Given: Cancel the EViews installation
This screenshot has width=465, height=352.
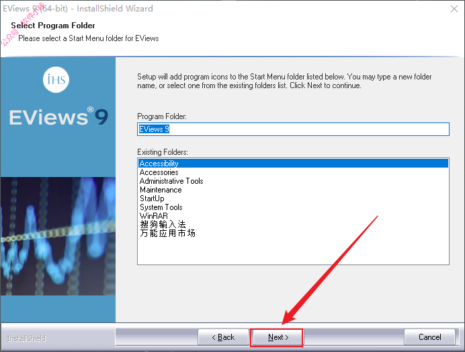Looking at the screenshot, I should pos(429,337).
